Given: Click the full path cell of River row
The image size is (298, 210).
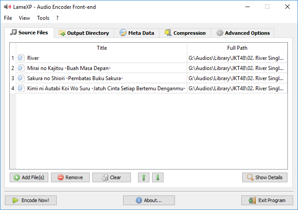Looking at the screenshot, I should coord(237,58).
